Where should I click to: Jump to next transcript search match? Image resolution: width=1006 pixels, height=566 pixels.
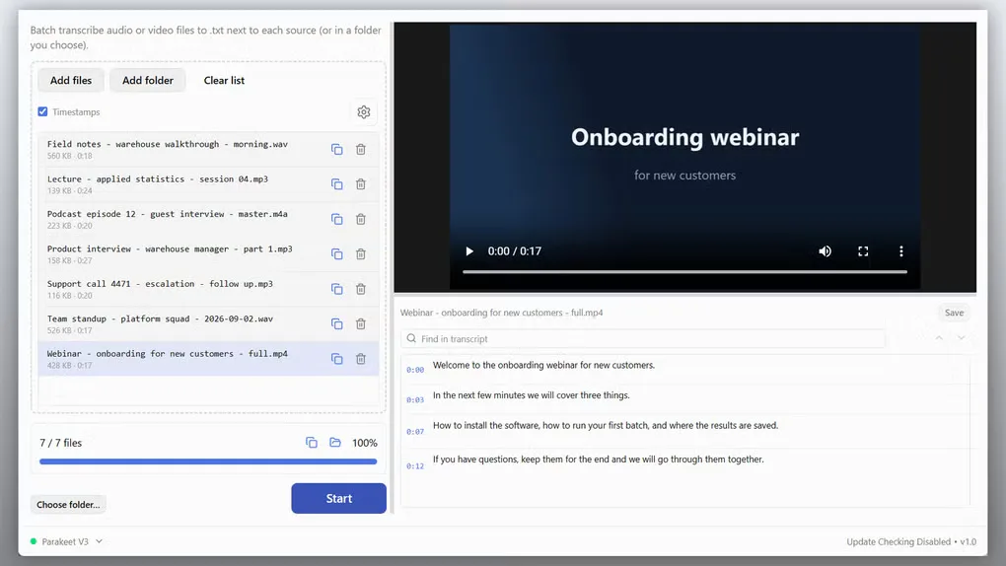[x=961, y=338]
